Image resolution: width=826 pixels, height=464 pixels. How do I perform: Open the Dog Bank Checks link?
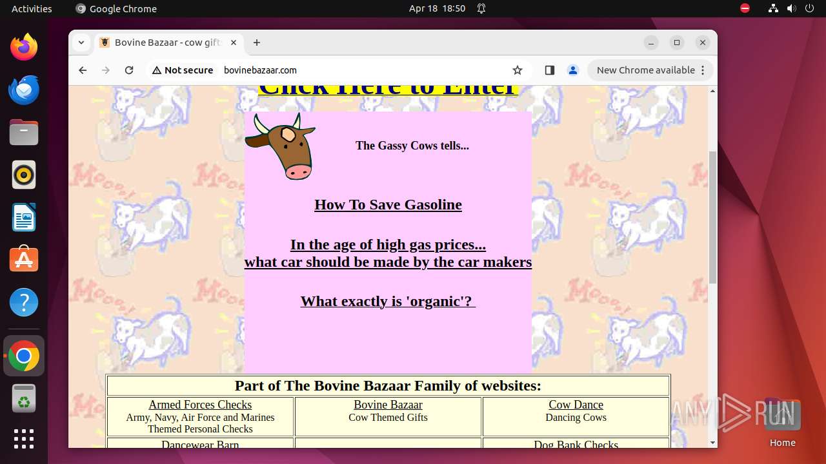click(x=576, y=444)
